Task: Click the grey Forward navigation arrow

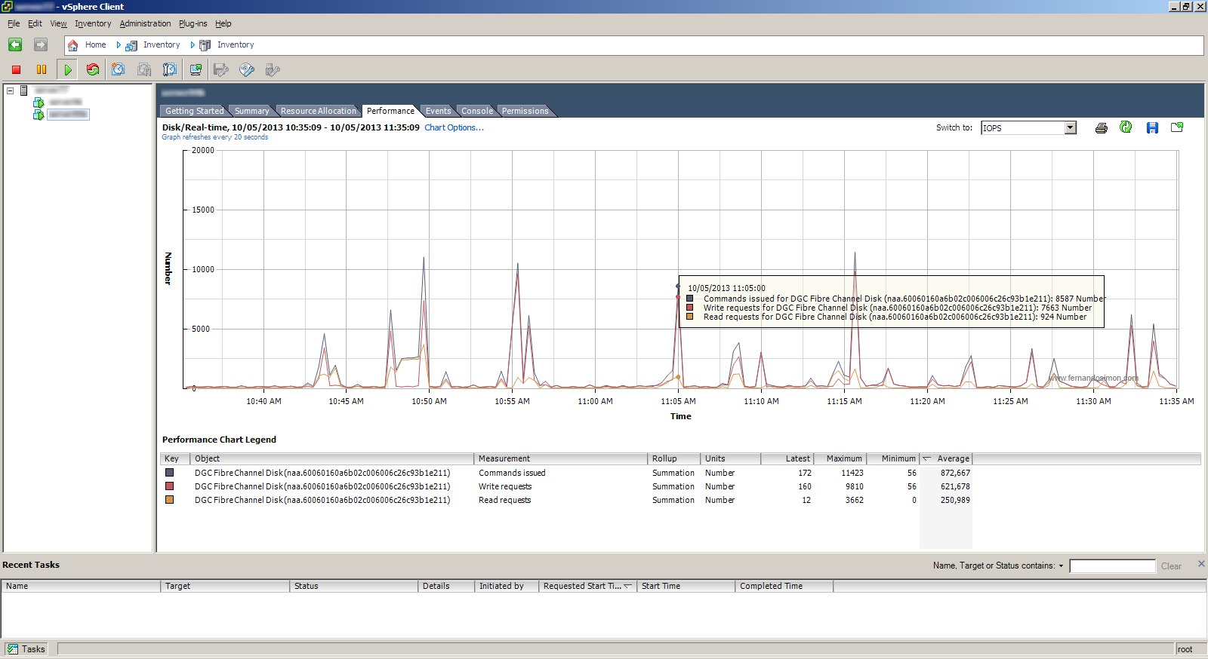Action: pyautogui.click(x=41, y=45)
